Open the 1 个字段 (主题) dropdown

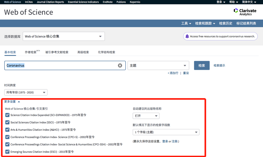(166, 132)
